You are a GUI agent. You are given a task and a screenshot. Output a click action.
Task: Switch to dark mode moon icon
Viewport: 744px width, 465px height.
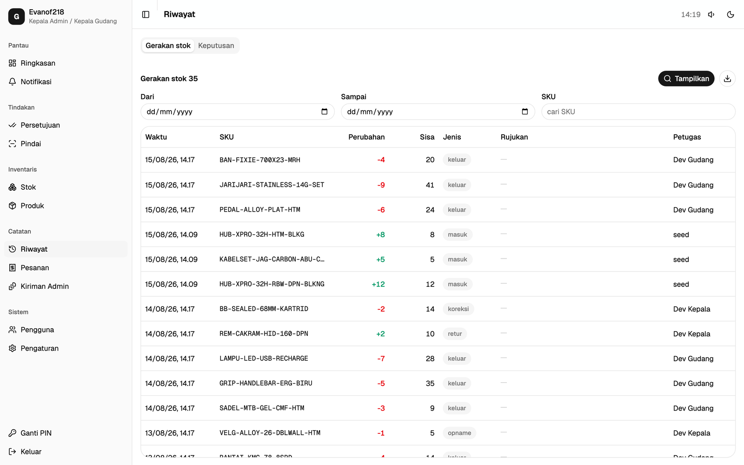[x=731, y=14]
